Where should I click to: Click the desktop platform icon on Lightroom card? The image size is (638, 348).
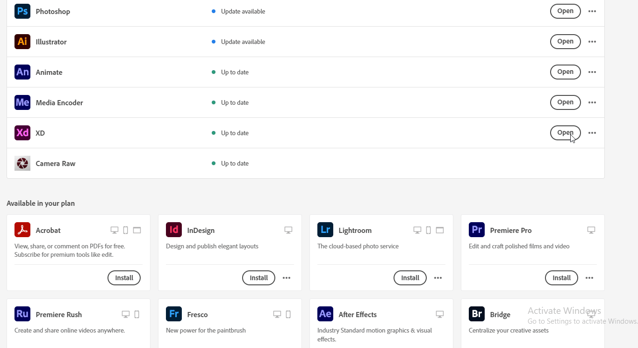click(417, 230)
